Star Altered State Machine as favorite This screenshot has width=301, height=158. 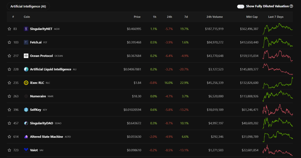[x=9, y=137]
